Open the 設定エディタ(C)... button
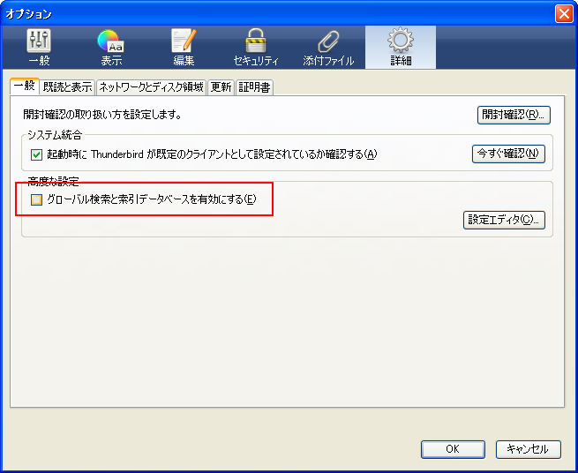 pos(504,220)
